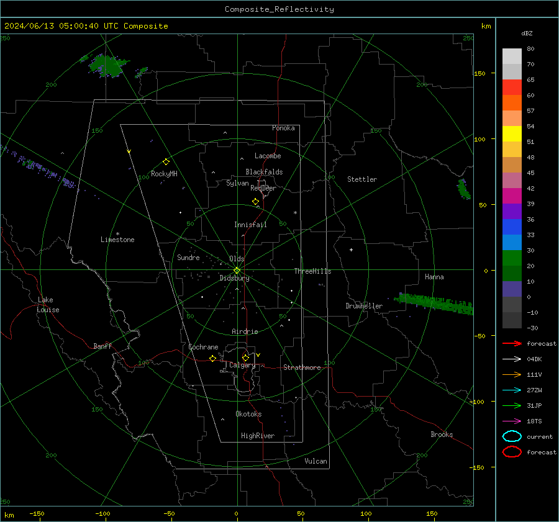
Task: Click the Stettler town label
Action: (362, 179)
